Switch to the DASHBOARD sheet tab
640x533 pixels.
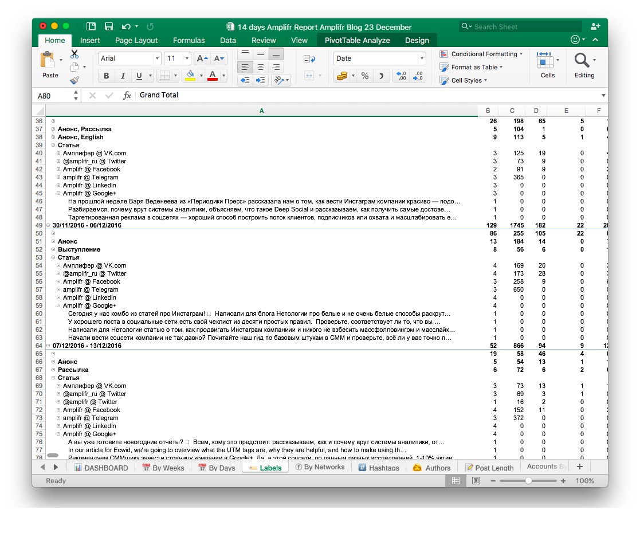pyautogui.click(x=101, y=468)
